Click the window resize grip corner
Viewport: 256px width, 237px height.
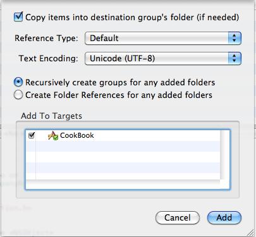point(250,232)
